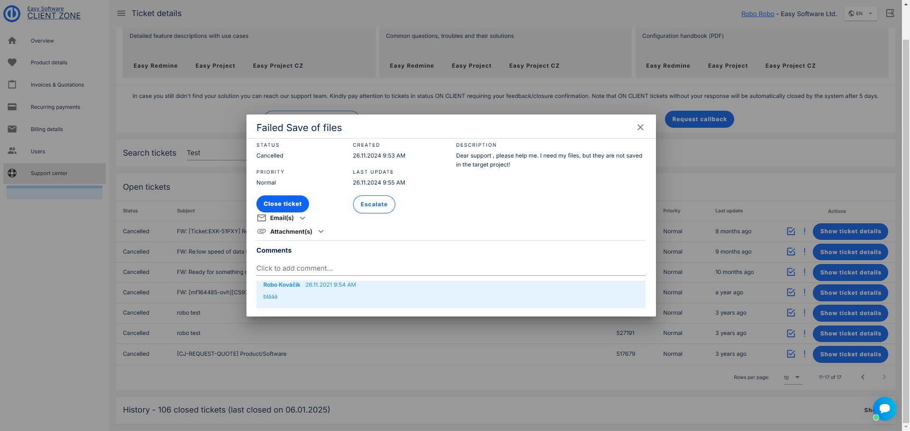This screenshot has height=431, width=910.
Task: Click in the add comment field
Action: tap(450, 268)
